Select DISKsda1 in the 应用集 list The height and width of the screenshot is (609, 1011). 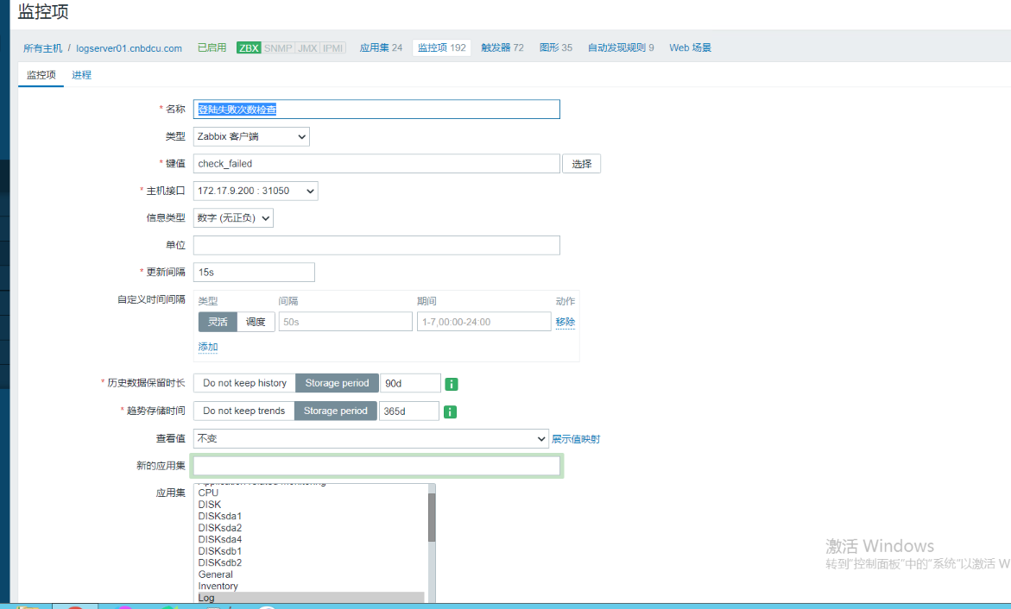coord(311,516)
